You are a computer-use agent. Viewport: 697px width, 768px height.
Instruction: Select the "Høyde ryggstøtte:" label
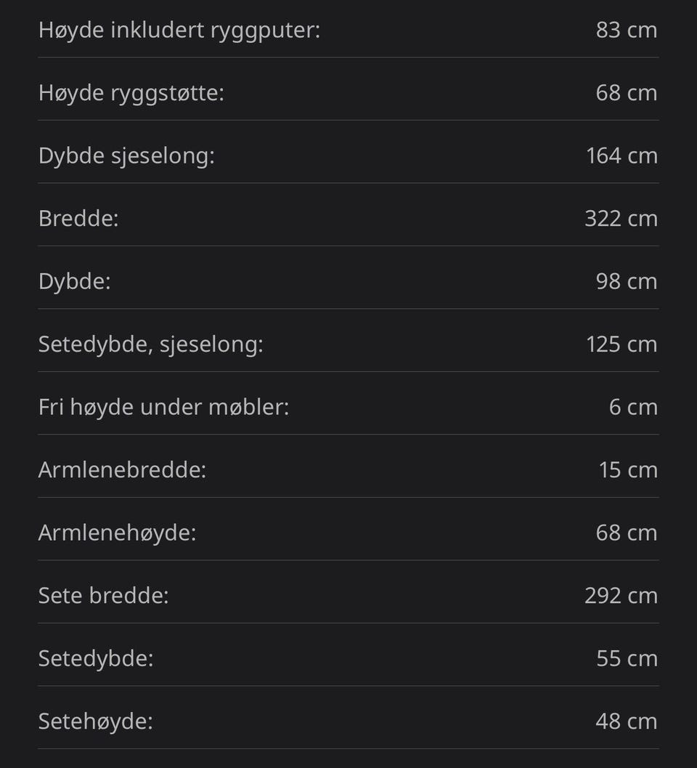point(131,93)
